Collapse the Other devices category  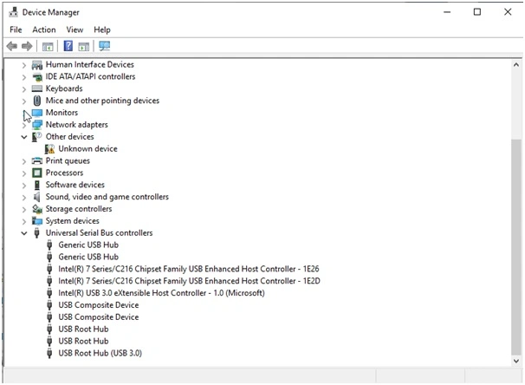pyautogui.click(x=24, y=137)
